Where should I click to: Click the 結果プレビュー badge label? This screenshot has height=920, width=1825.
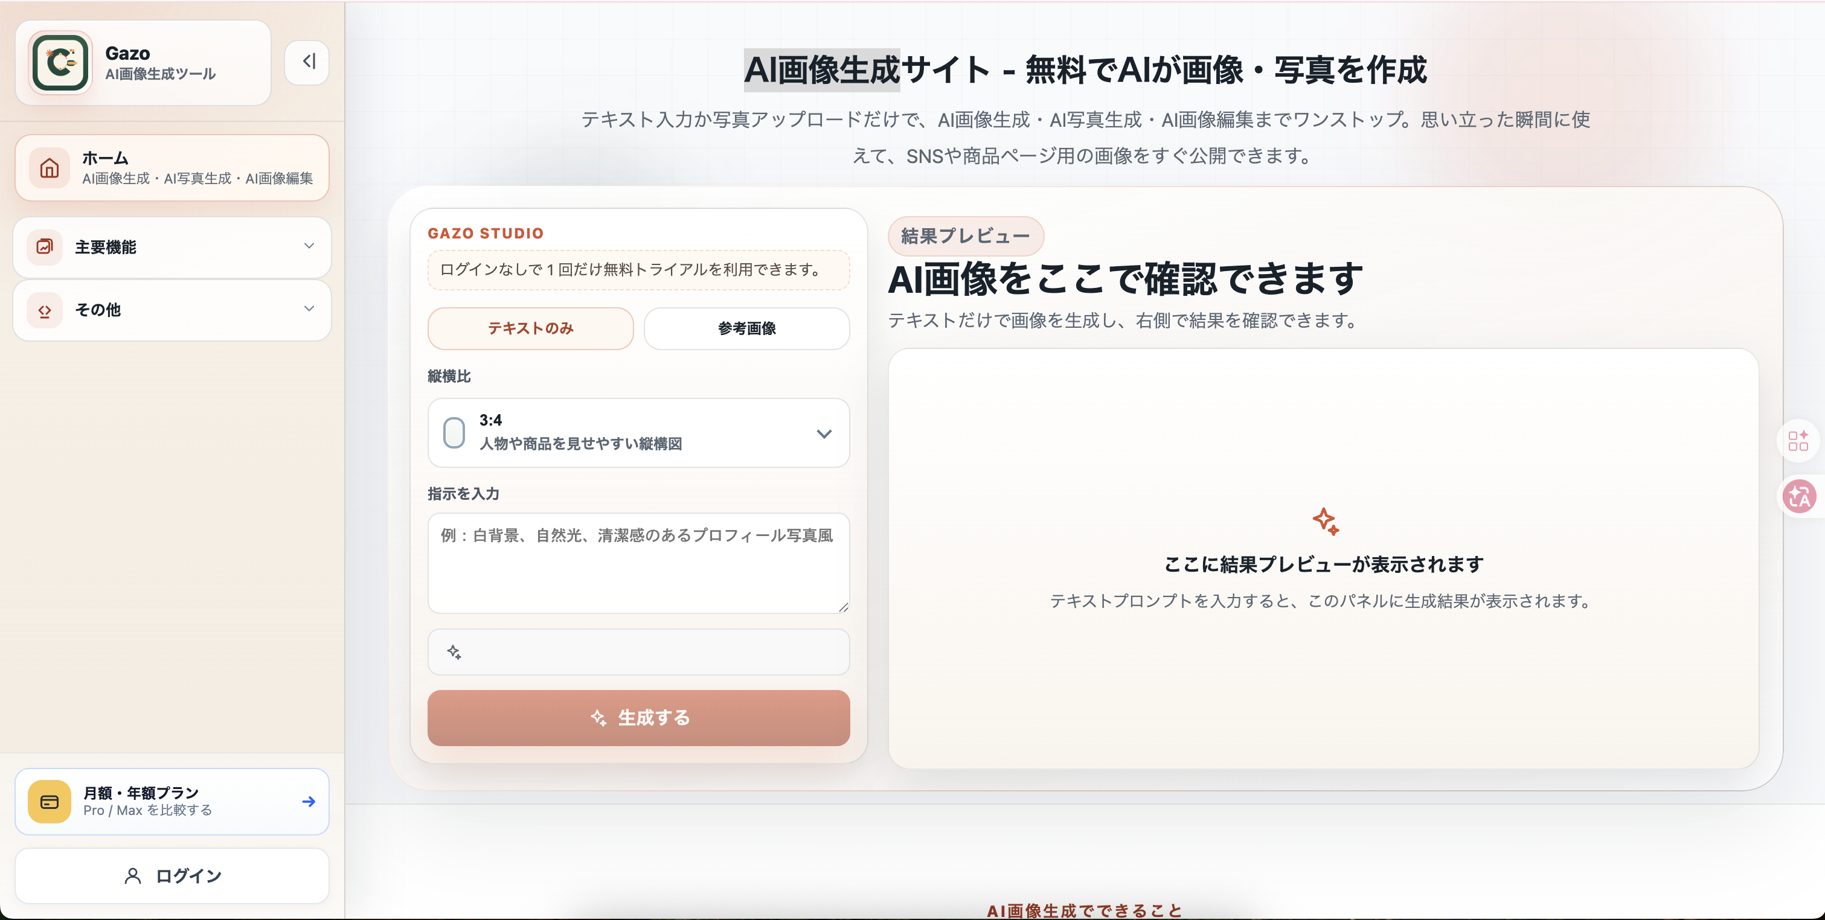click(965, 237)
